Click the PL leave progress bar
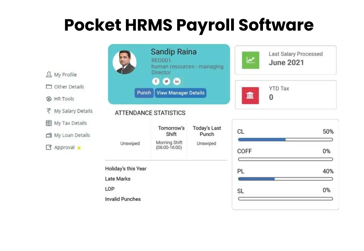The image size is (364, 251). pyautogui.click(x=285, y=179)
